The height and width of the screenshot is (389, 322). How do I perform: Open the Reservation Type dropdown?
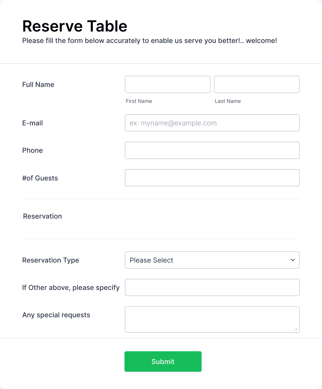212,260
